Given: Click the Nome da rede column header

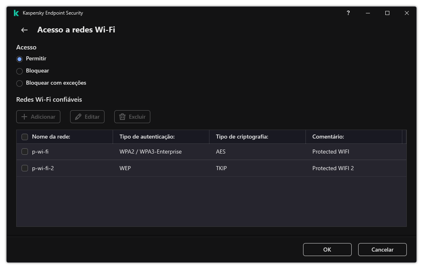Looking at the screenshot, I should (53, 137).
